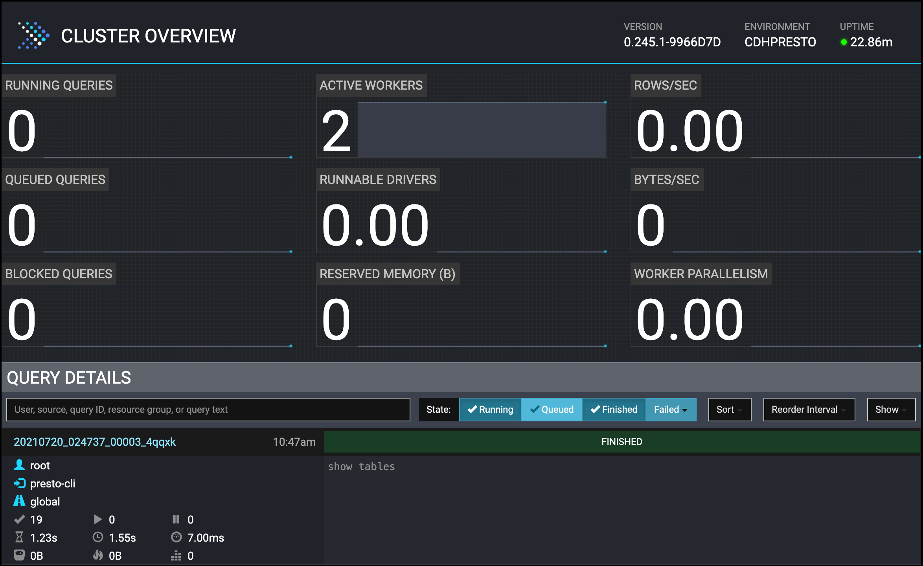Image resolution: width=923 pixels, height=566 pixels.
Task: Click the user icon beside root
Action: (19, 465)
